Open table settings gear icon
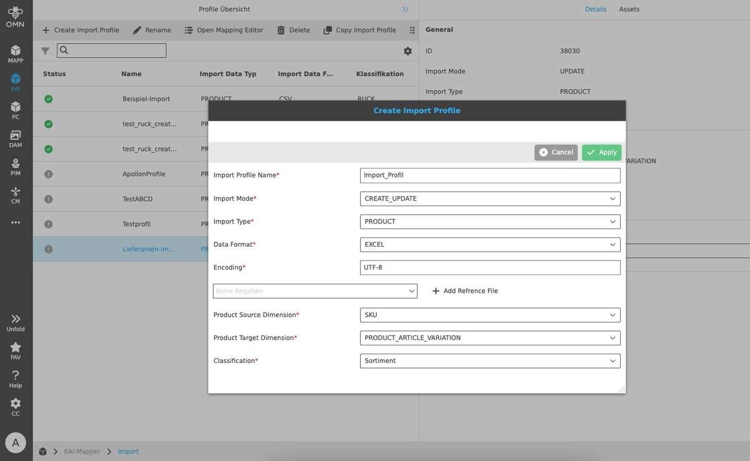750x461 pixels. click(x=407, y=51)
